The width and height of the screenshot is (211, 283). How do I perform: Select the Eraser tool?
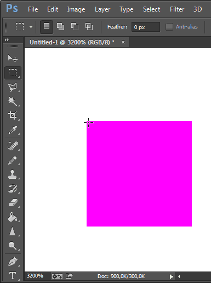click(x=13, y=203)
